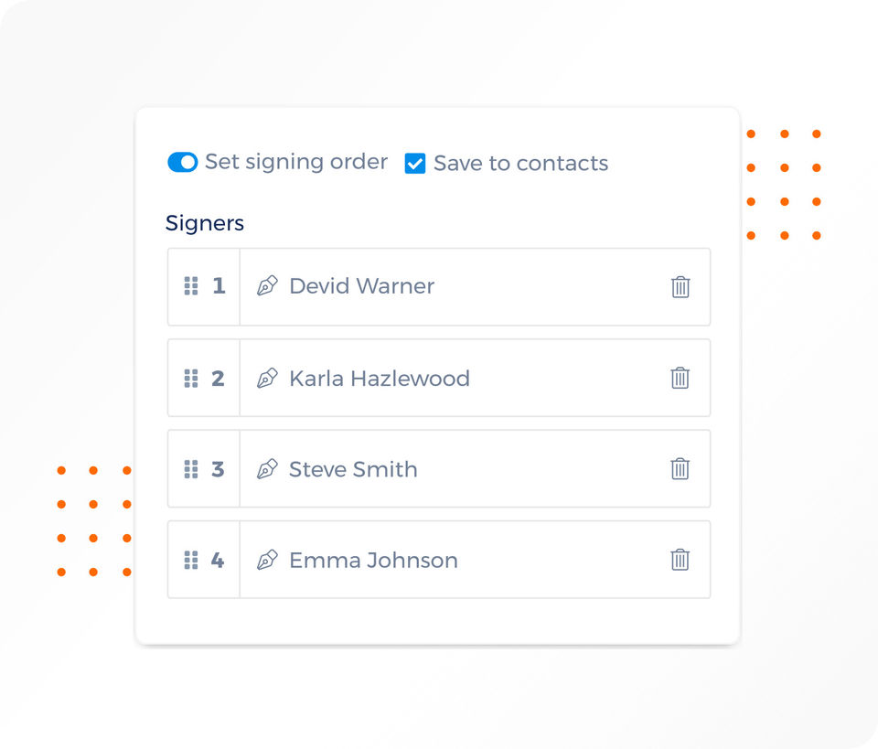Select the Emma Johnson signer name
This screenshot has height=749, width=878.
coord(373,560)
